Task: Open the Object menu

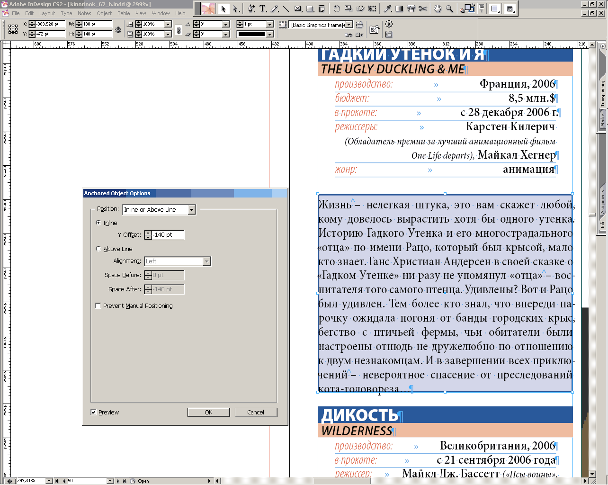Action: (x=104, y=13)
